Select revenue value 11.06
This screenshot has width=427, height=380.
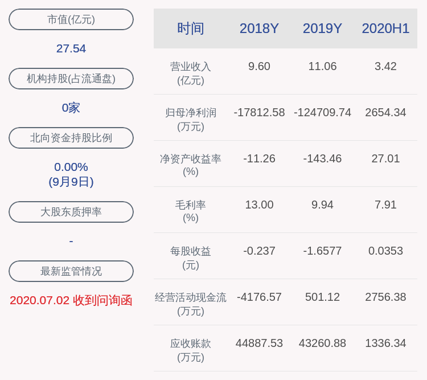click(x=322, y=66)
